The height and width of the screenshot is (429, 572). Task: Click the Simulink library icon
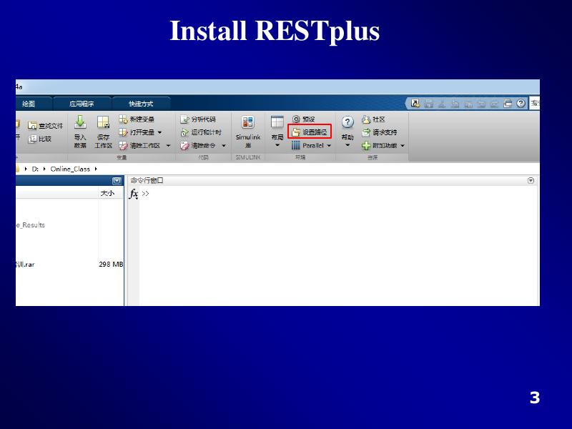[x=247, y=122]
